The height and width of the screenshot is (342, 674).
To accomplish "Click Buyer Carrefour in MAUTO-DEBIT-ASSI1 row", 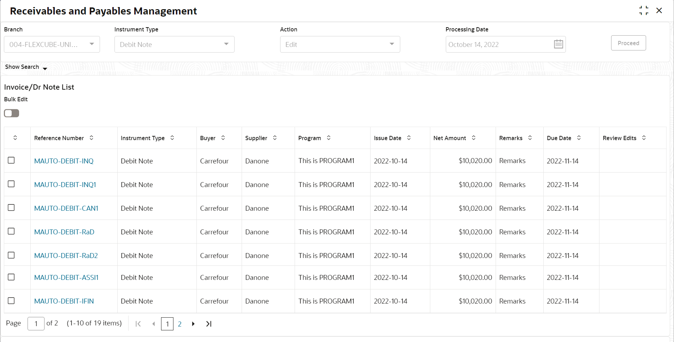I will tap(214, 277).
